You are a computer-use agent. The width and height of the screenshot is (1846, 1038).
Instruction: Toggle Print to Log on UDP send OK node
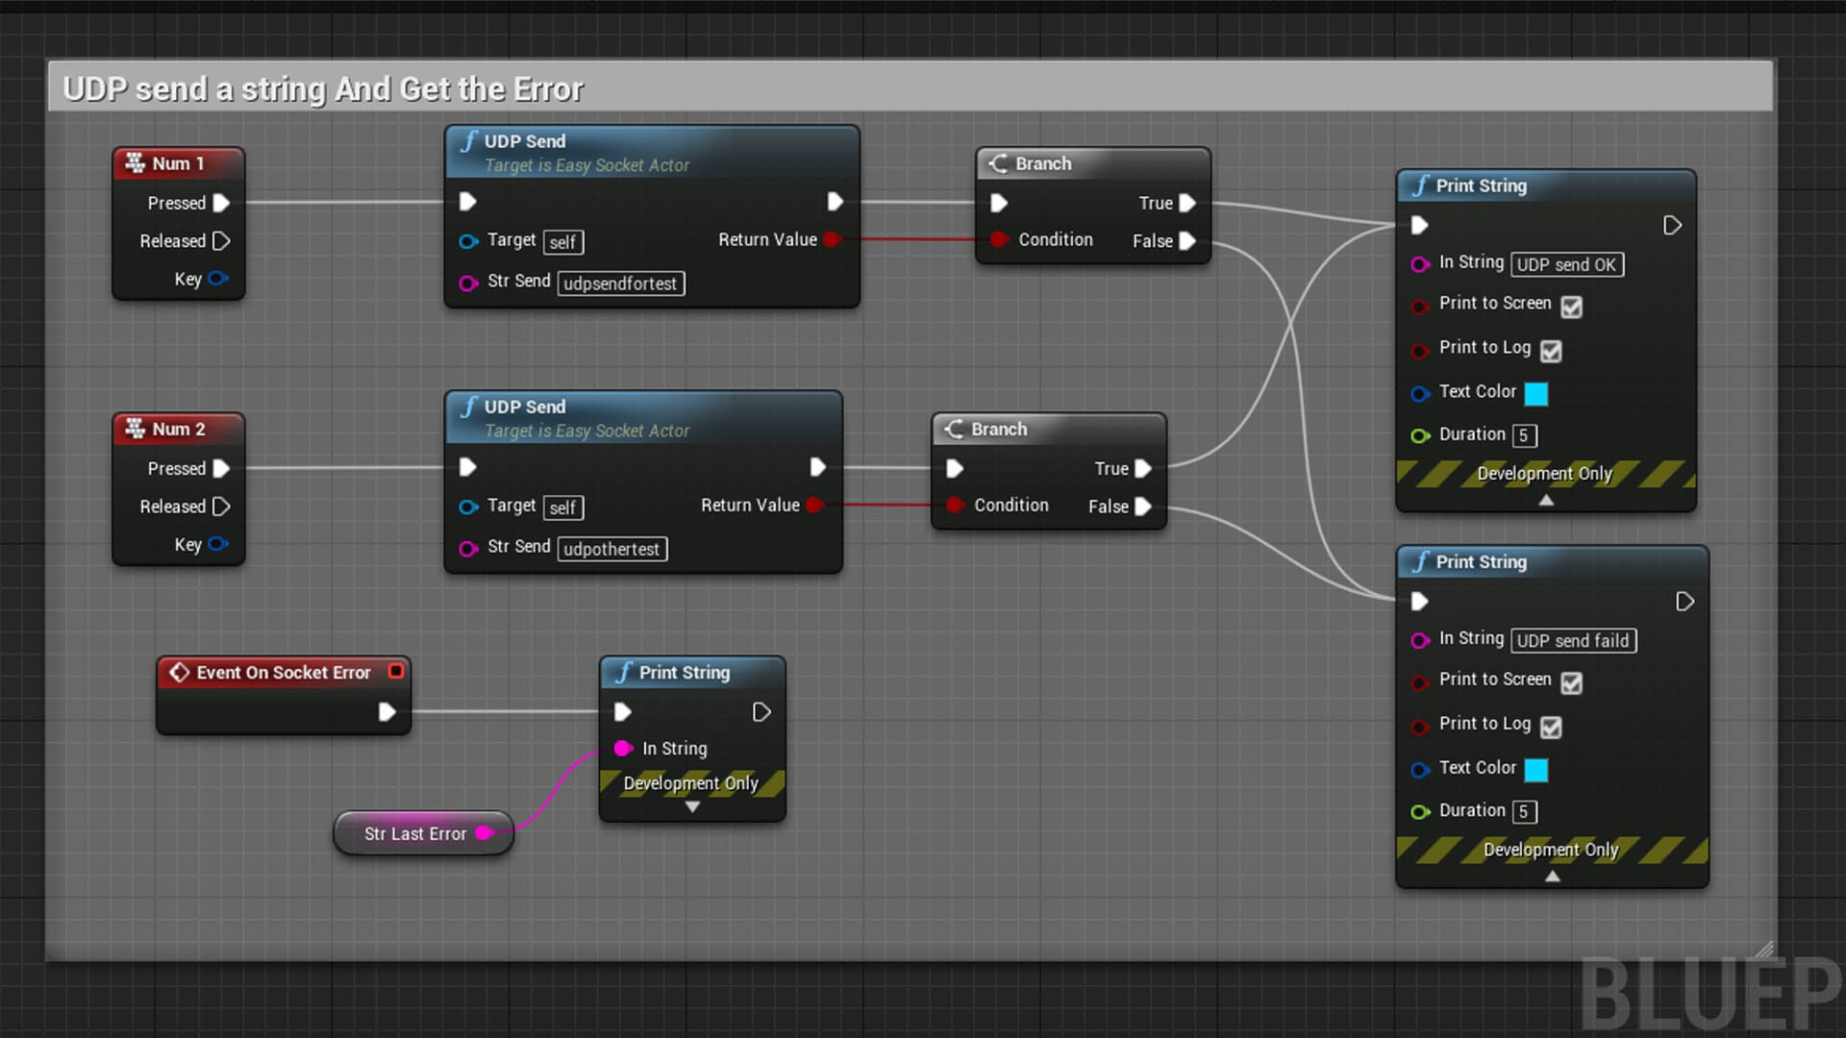(x=1551, y=351)
